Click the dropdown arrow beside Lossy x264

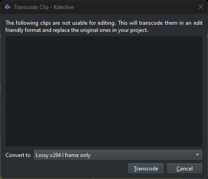click(x=197, y=155)
